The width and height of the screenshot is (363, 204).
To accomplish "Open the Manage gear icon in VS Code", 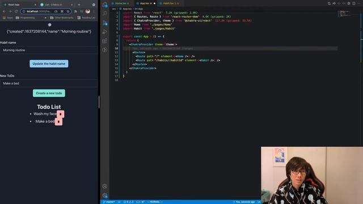I will (x=105, y=195).
